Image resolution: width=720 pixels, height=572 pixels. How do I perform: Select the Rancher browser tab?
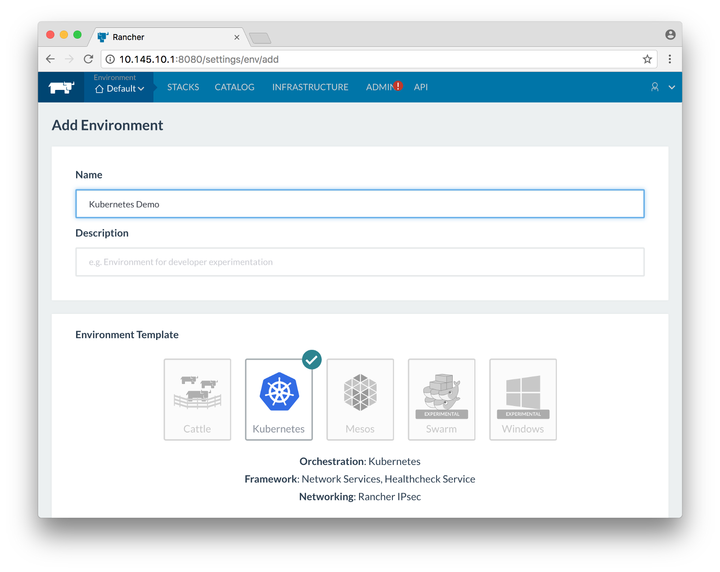(x=169, y=37)
